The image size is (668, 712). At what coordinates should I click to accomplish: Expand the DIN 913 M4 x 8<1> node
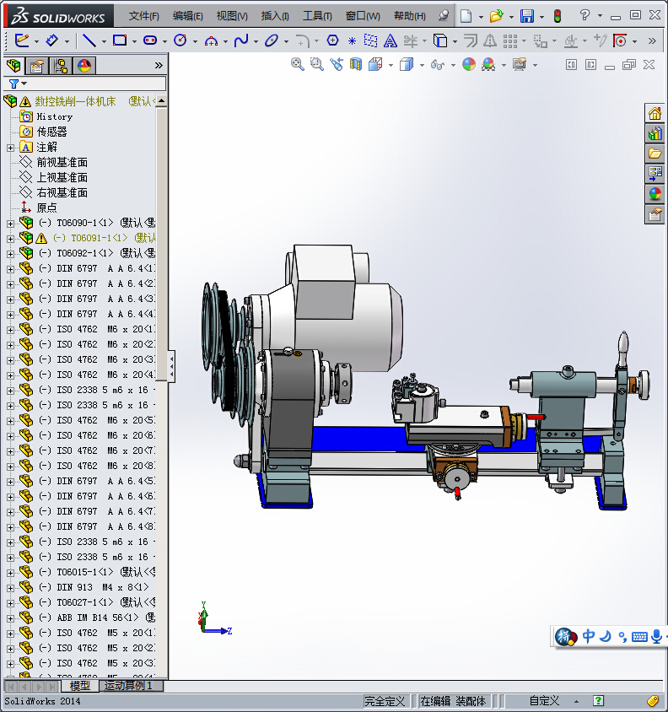pyautogui.click(x=10, y=588)
